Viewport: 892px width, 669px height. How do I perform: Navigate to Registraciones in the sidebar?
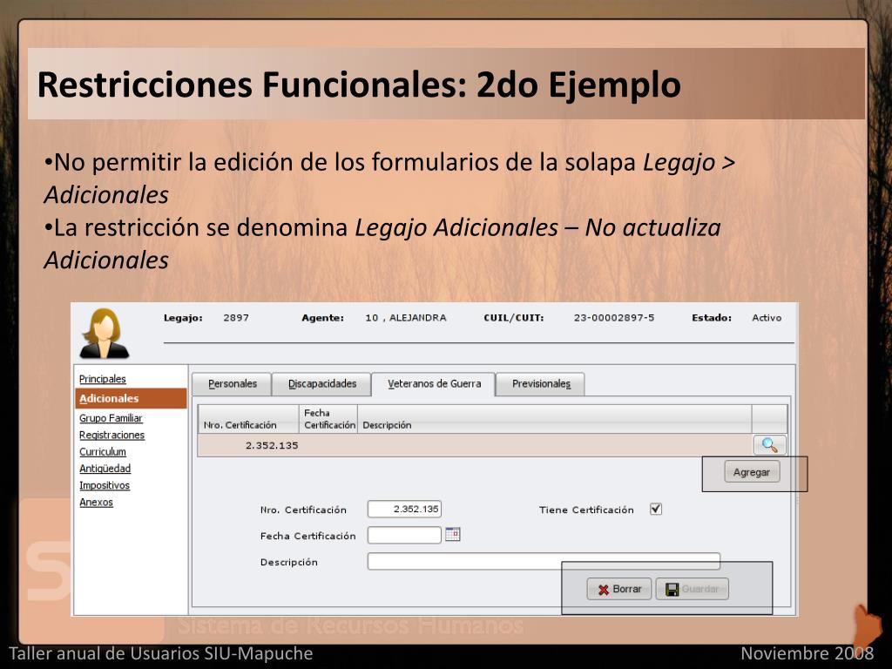pyautogui.click(x=111, y=435)
